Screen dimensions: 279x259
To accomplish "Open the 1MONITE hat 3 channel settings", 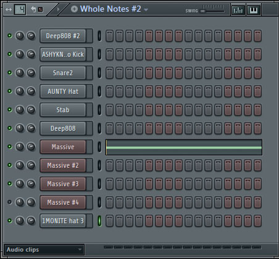I will (x=63, y=221).
